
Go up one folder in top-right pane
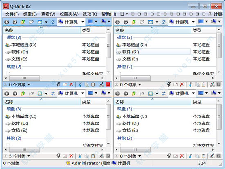pos(134,22)
